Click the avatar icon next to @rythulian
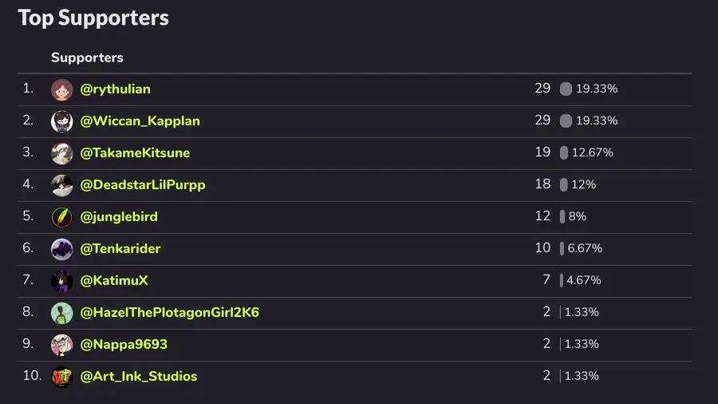 click(62, 89)
